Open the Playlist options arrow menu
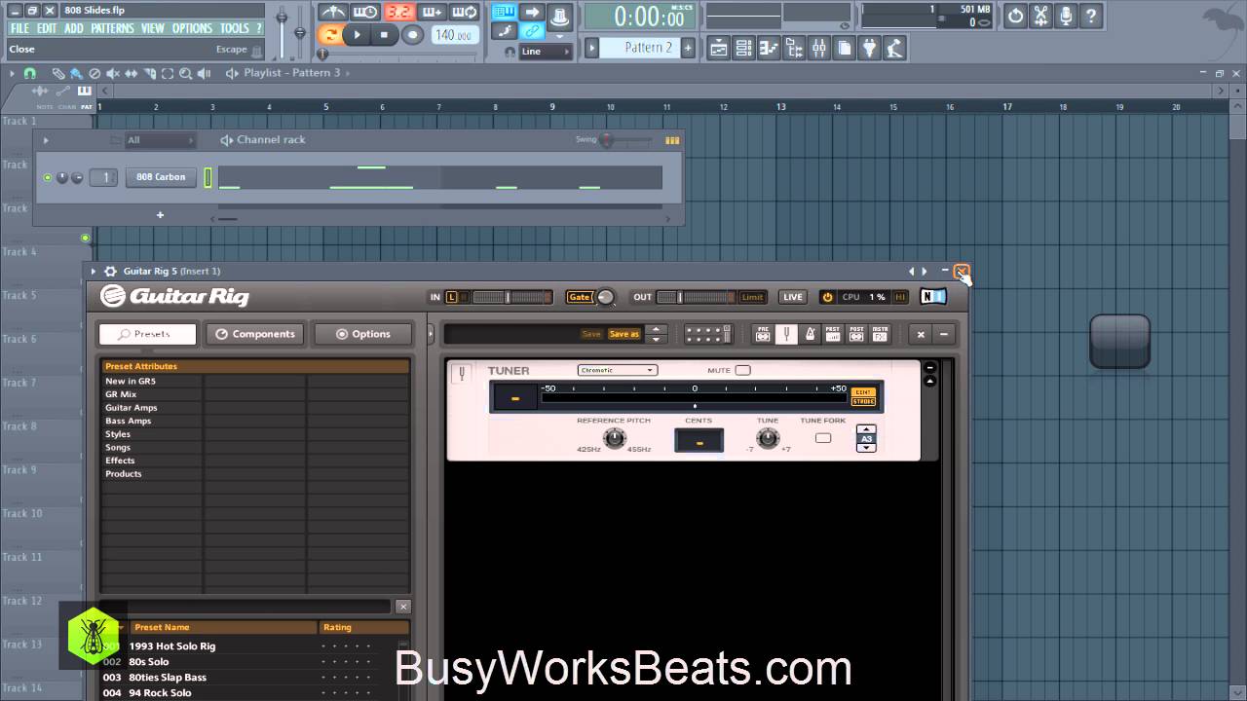This screenshot has height=701, width=1247. click(12, 73)
